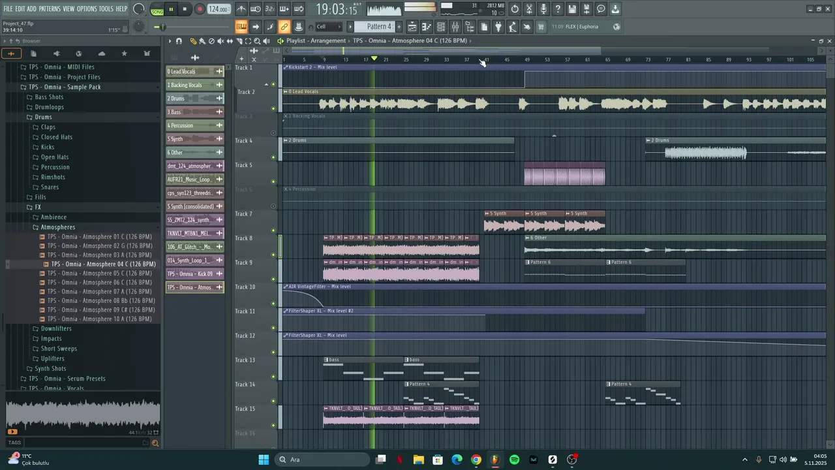
Task: Open the Playlist view icon
Action: tap(412, 27)
